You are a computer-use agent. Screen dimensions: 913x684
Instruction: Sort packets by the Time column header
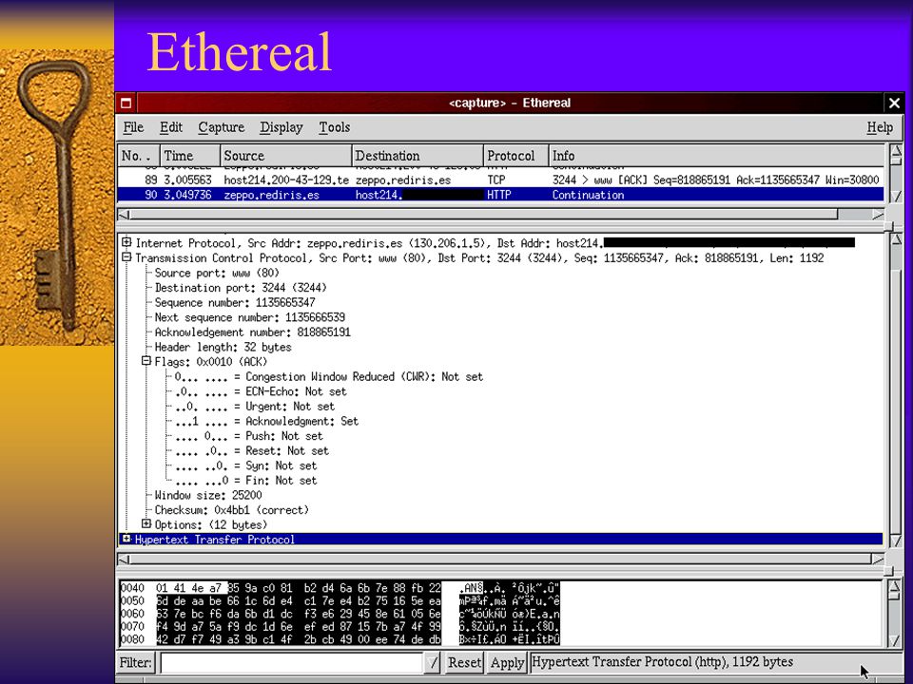[x=190, y=156]
